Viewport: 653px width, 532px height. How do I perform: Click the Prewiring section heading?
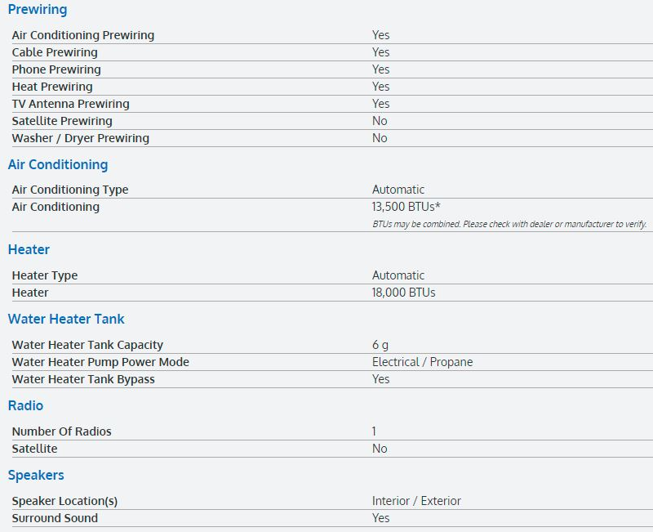[x=38, y=10]
